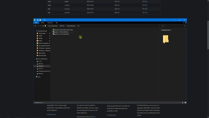Viewport: 209px width, 118px height.
Task: Expand the address bar history dropdown
Action: [x=159, y=26]
